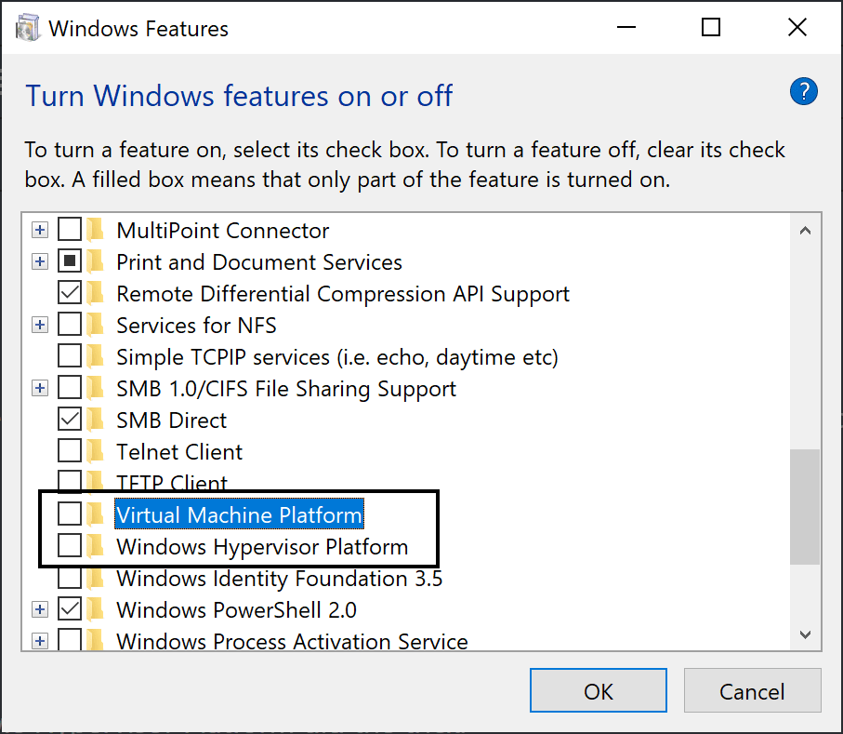
Task: Click the Cancel button
Action: (x=752, y=691)
